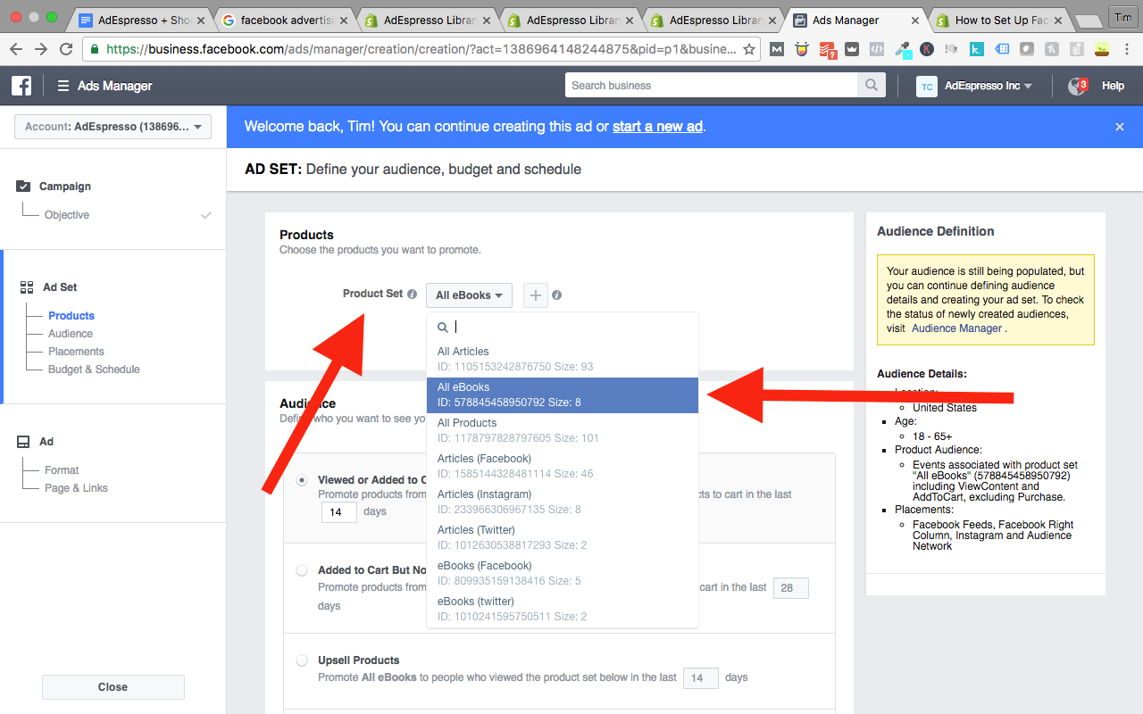Click the product set search field
1143x714 pixels.
tap(563, 328)
